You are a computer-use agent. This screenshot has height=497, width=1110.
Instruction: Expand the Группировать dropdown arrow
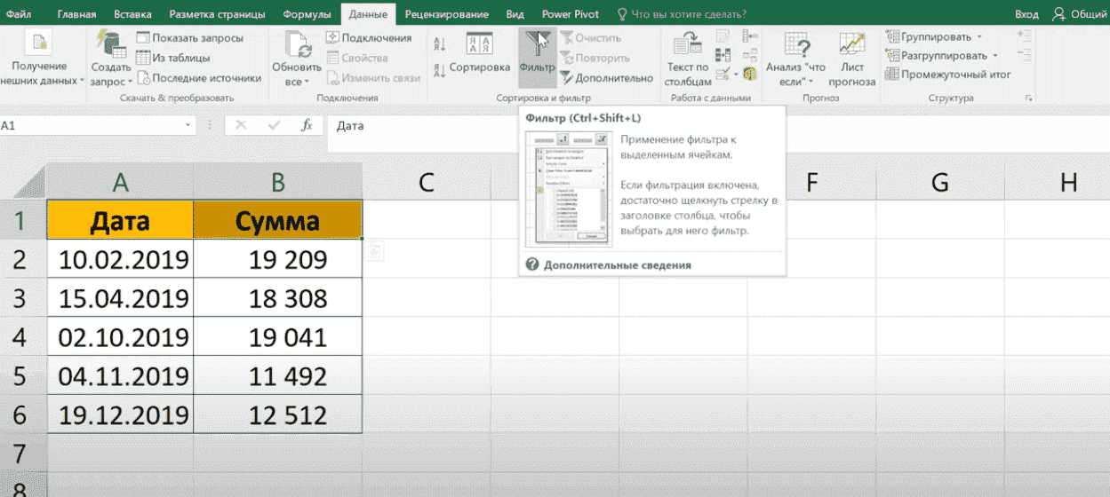[979, 37]
